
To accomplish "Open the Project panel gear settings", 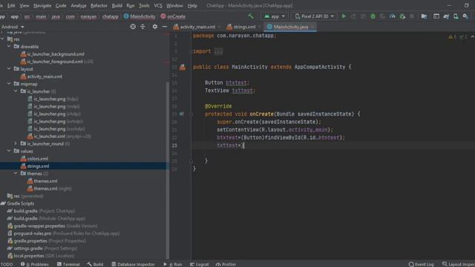I will pos(155,27).
